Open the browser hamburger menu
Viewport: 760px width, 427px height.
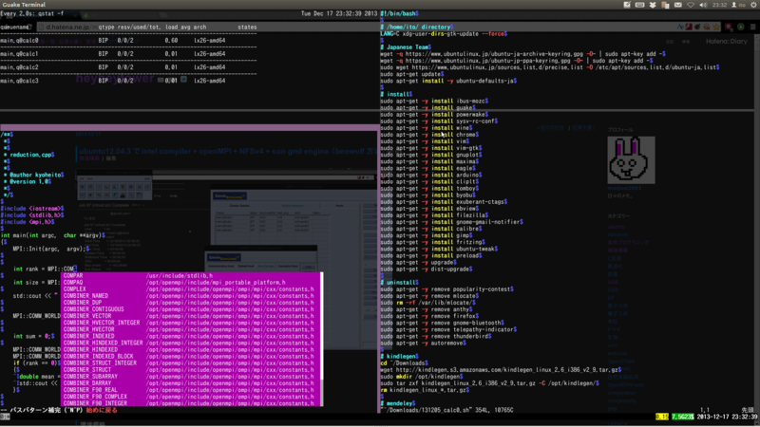point(752,28)
